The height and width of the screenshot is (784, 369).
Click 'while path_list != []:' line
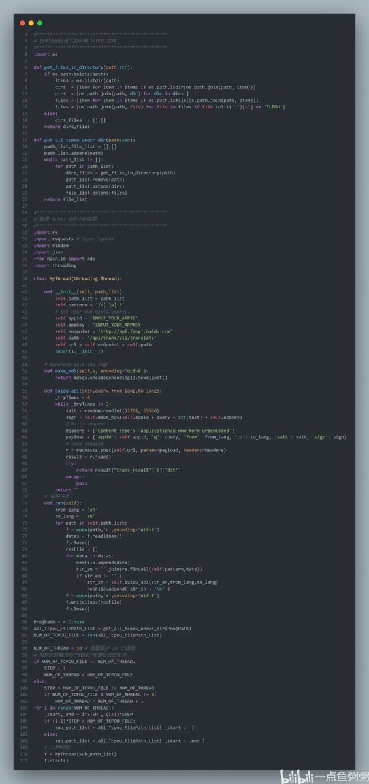click(73, 159)
